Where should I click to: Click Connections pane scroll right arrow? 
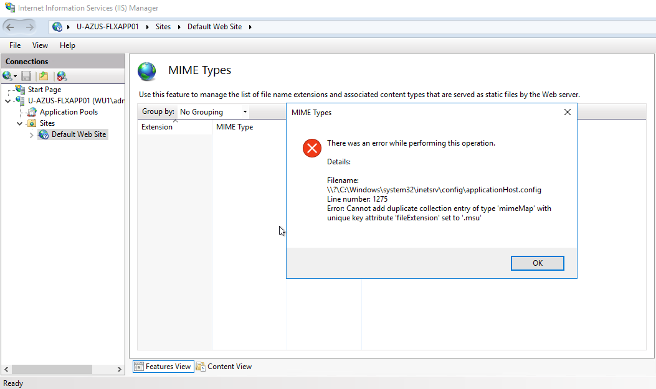(119, 369)
